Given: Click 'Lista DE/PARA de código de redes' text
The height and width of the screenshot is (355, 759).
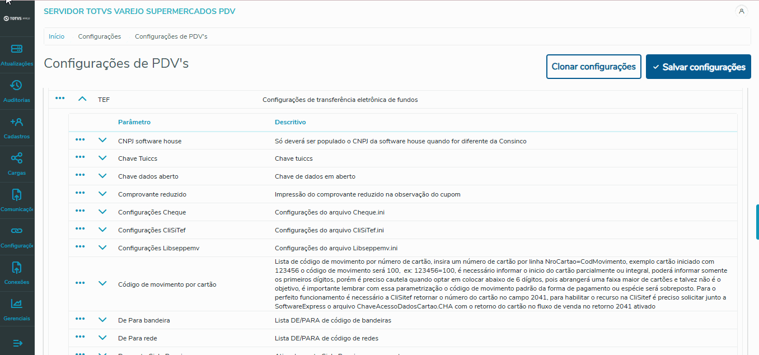Looking at the screenshot, I should pos(327,338).
